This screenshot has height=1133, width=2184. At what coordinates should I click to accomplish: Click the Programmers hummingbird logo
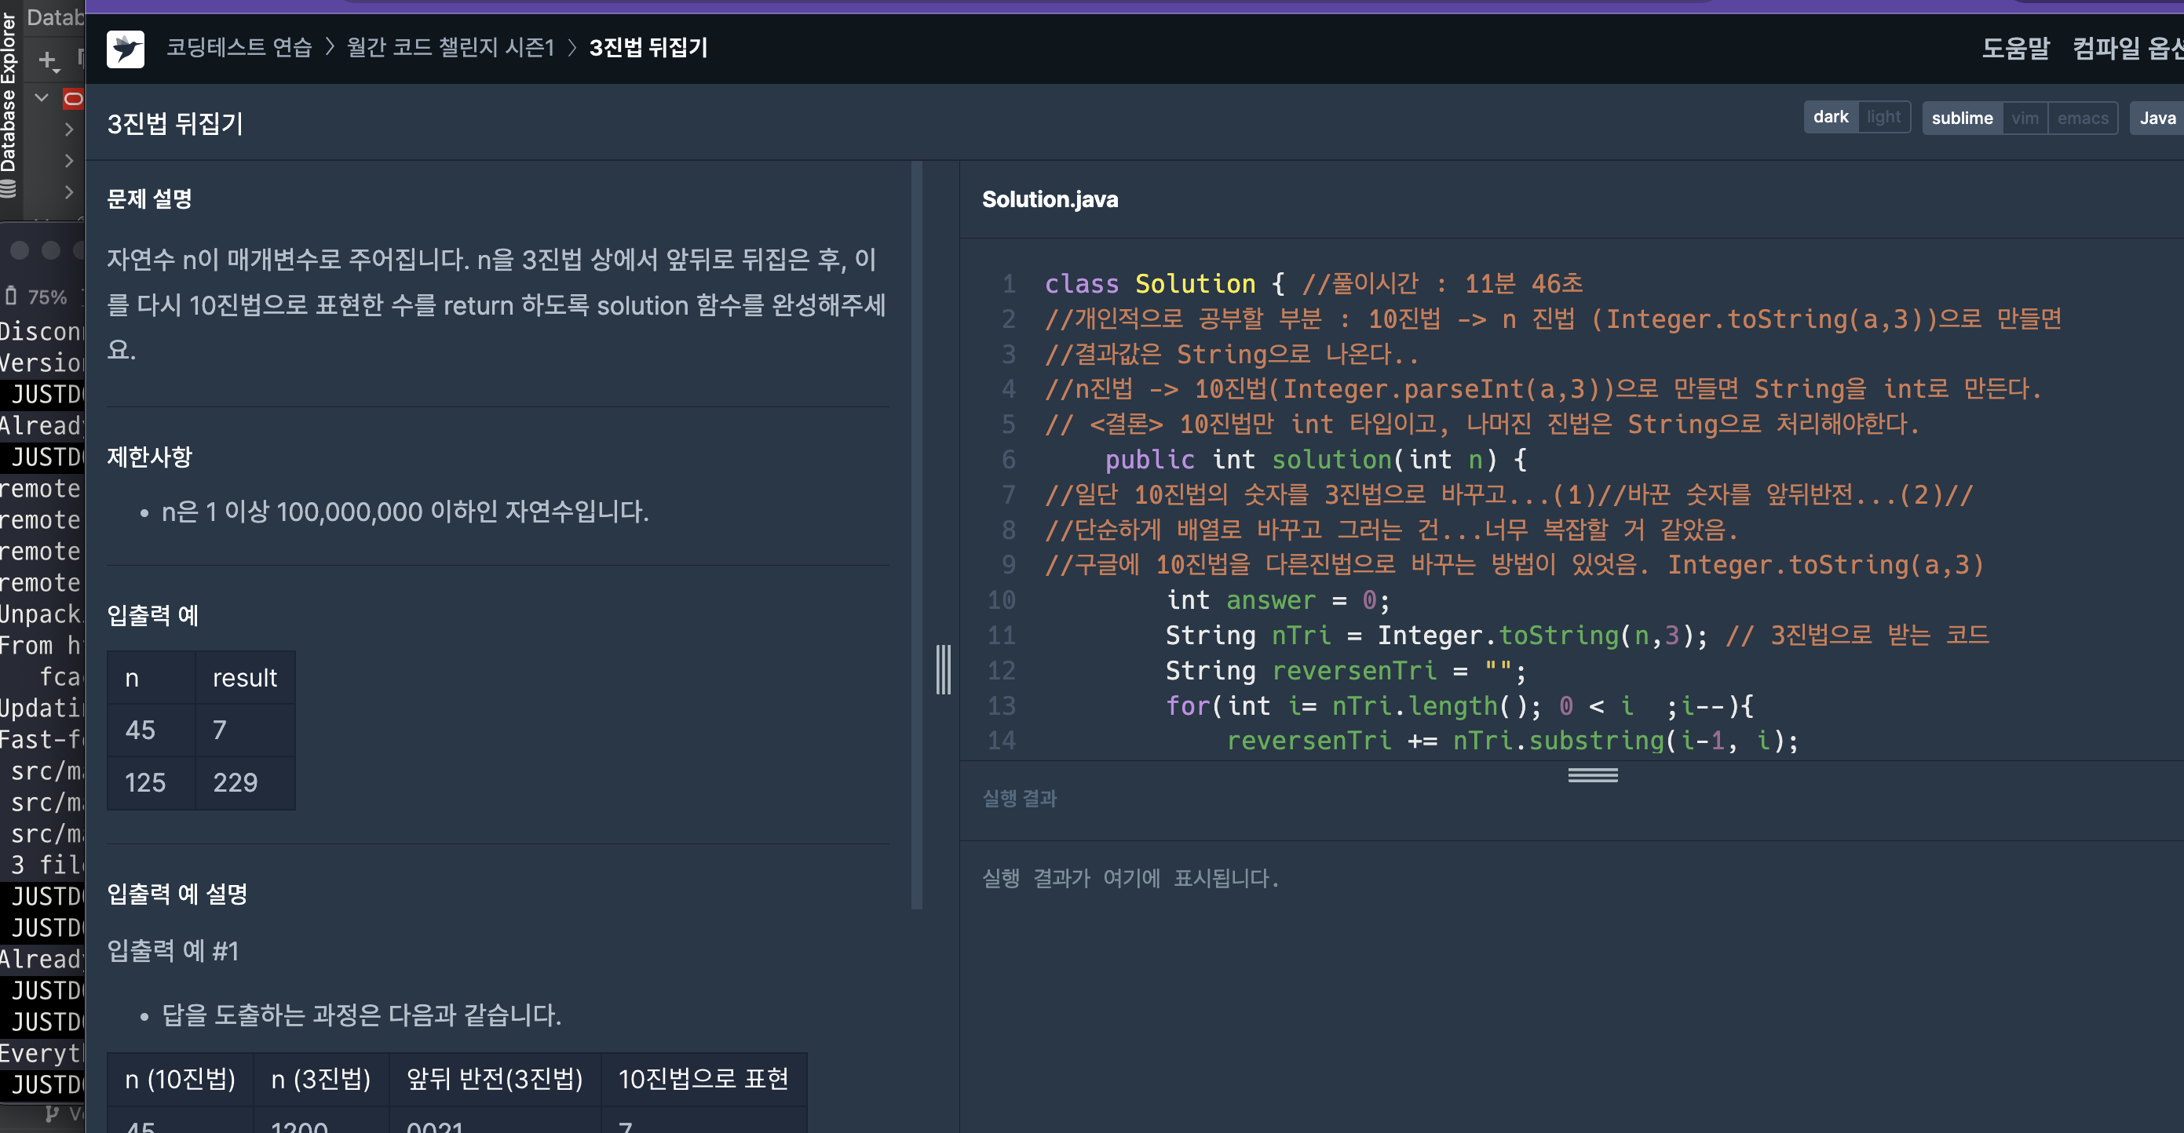coord(126,49)
